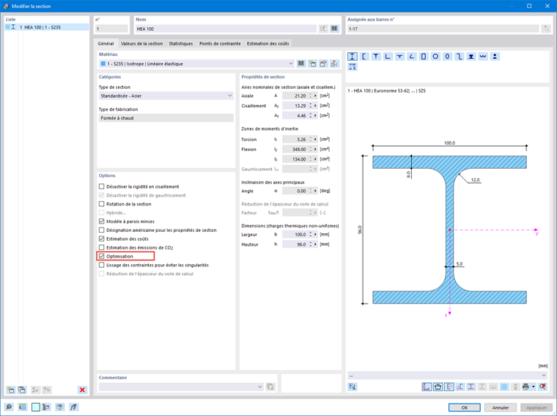557x416 pixels.
Task: Select the channel (U) section shape icon
Action: click(x=364, y=56)
